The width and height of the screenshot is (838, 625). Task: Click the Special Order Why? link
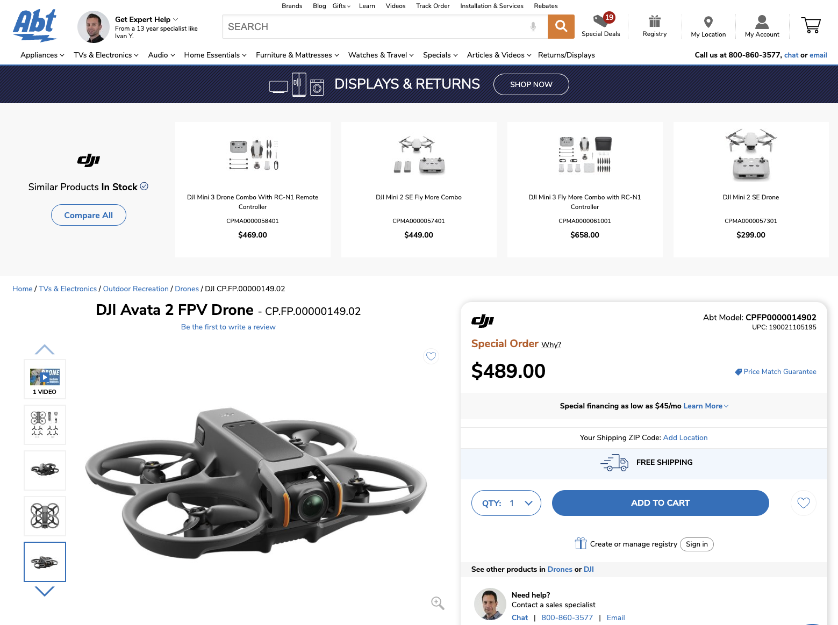(551, 344)
